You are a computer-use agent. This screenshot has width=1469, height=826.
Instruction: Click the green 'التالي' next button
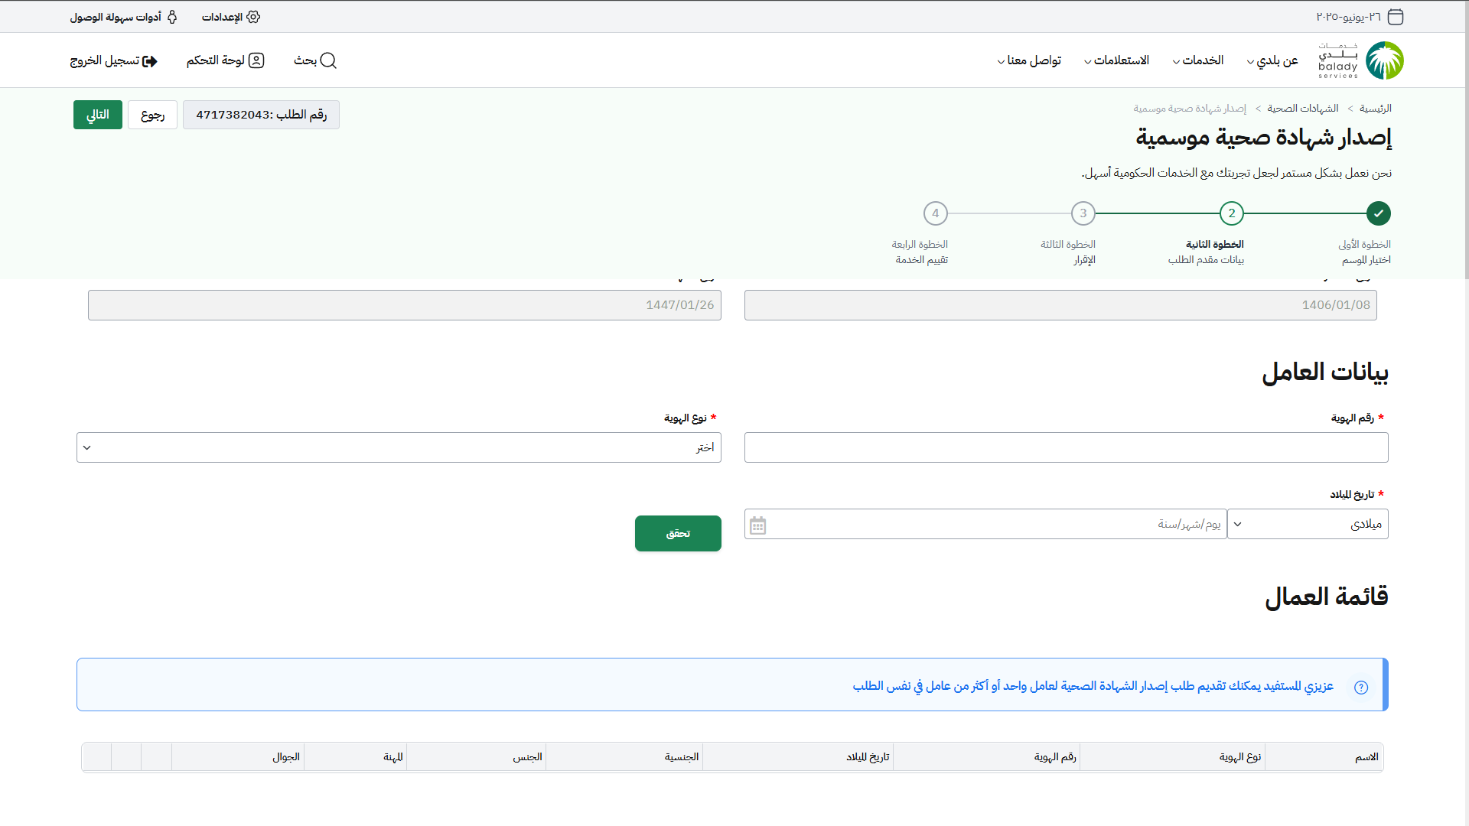pyautogui.click(x=97, y=115)
